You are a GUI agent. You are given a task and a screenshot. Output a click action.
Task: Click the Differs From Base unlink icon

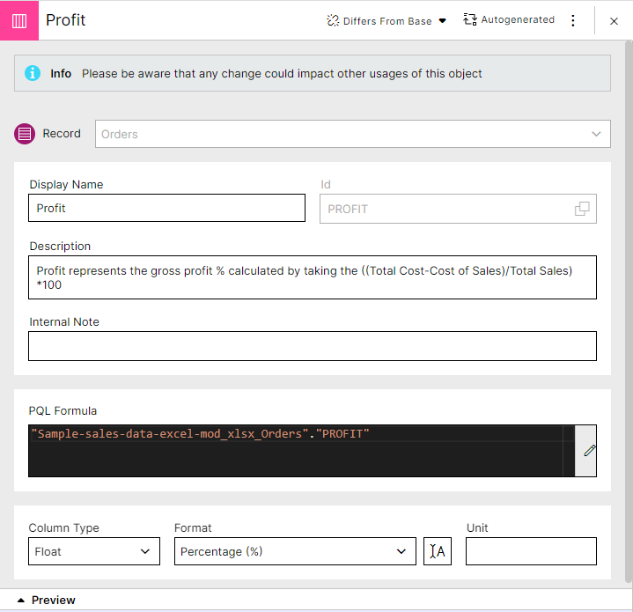tap(333, 20)
